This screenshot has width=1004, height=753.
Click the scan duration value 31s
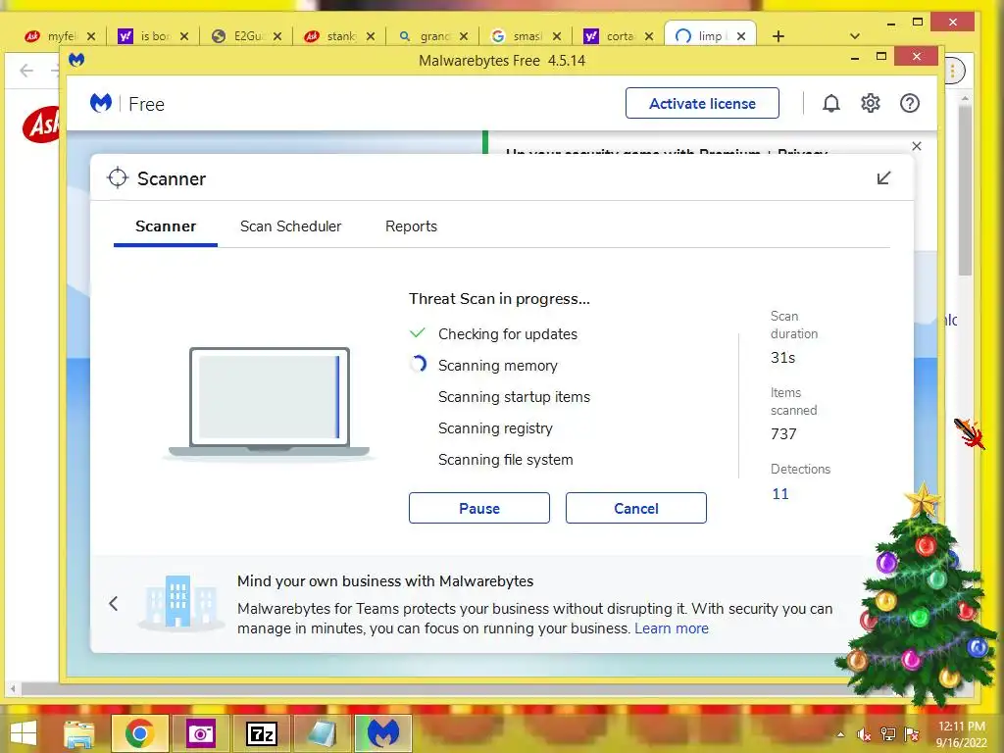pos(782,358)
